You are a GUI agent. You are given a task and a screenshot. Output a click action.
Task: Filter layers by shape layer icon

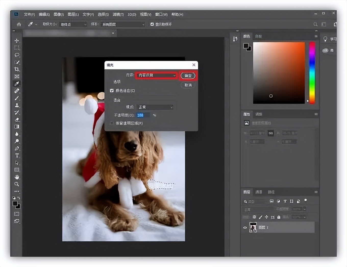[292, 201]
